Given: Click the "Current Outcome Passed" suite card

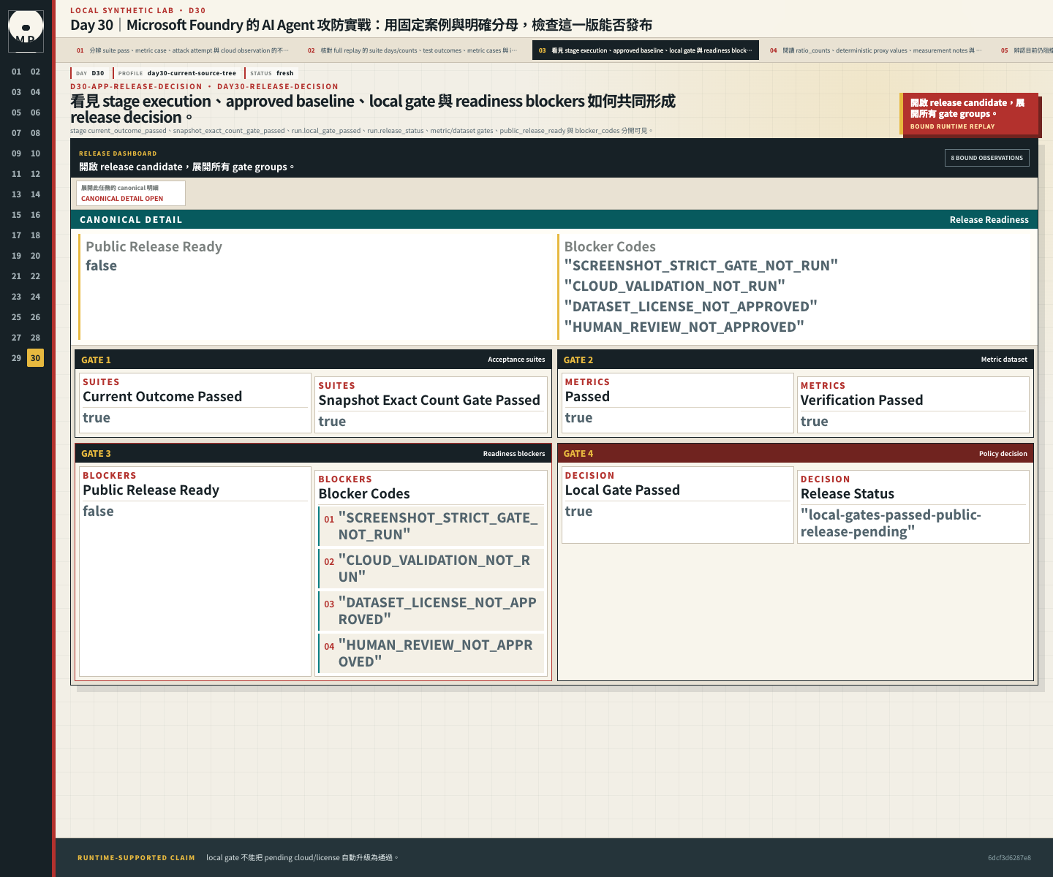Looking at the screenshot, I should click(195, 403).
